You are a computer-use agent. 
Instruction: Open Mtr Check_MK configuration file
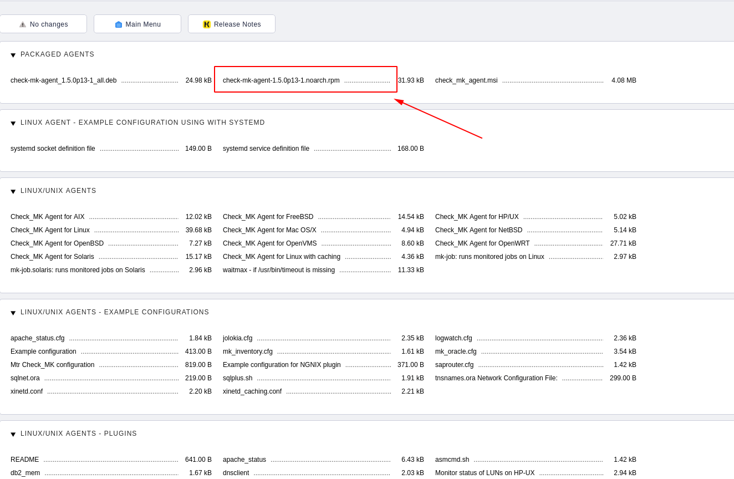[x=53, y=365]
